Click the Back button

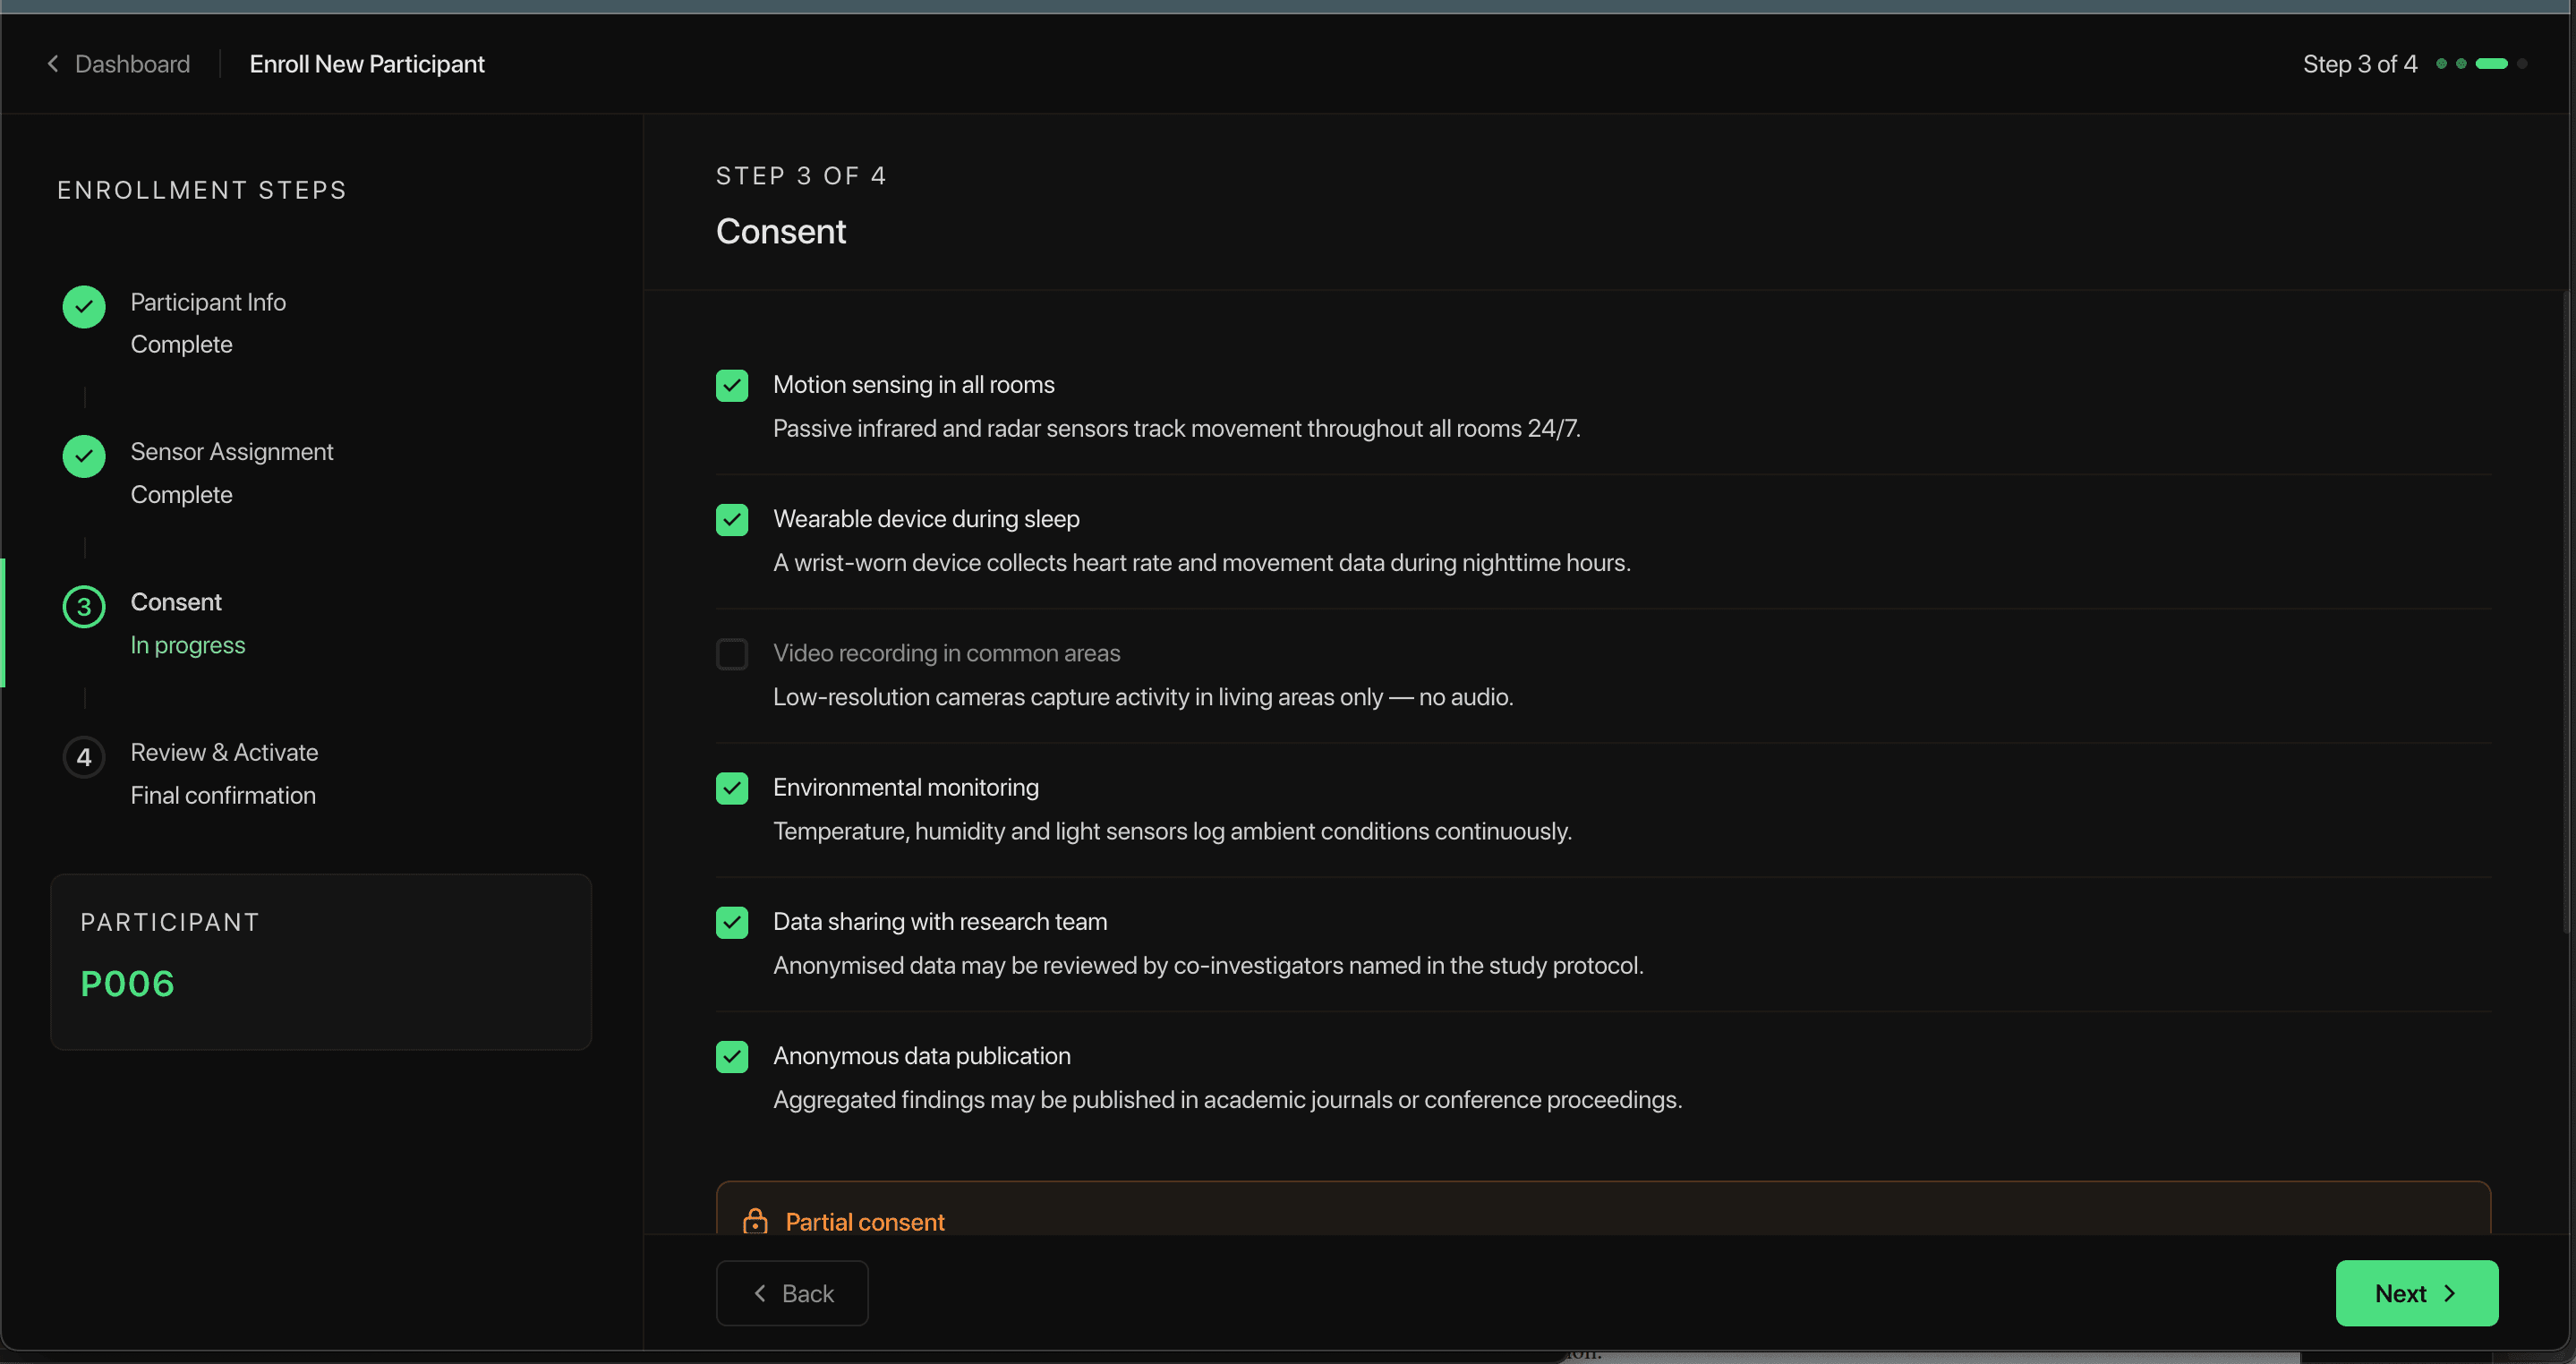pyautogui.click(x=792, y=1293)
